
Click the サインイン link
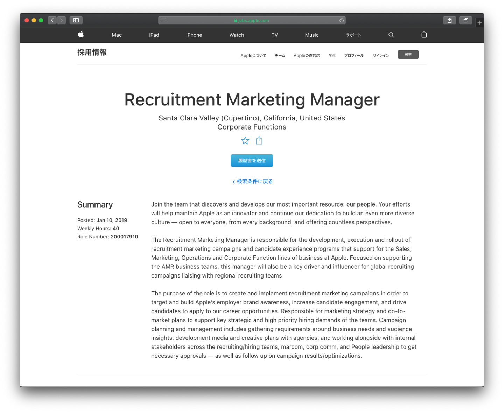pos(381,55)
